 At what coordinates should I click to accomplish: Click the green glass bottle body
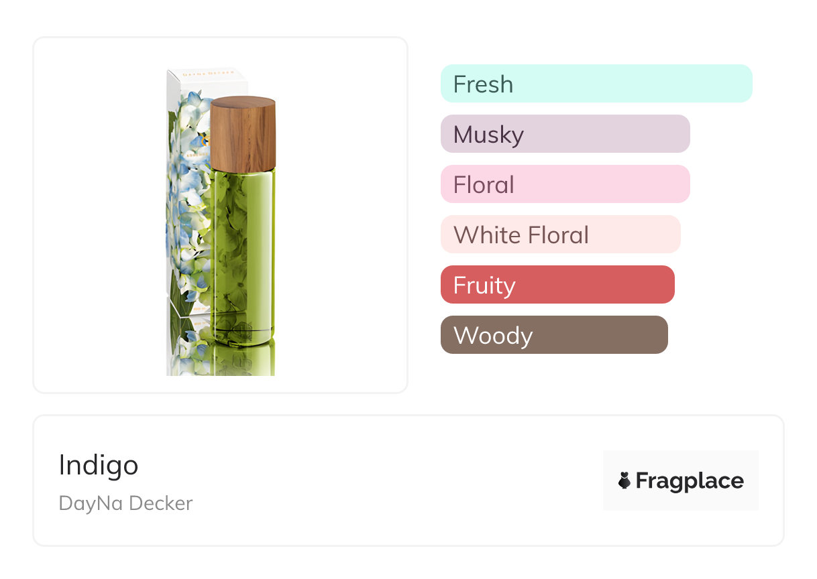[243, 255]
